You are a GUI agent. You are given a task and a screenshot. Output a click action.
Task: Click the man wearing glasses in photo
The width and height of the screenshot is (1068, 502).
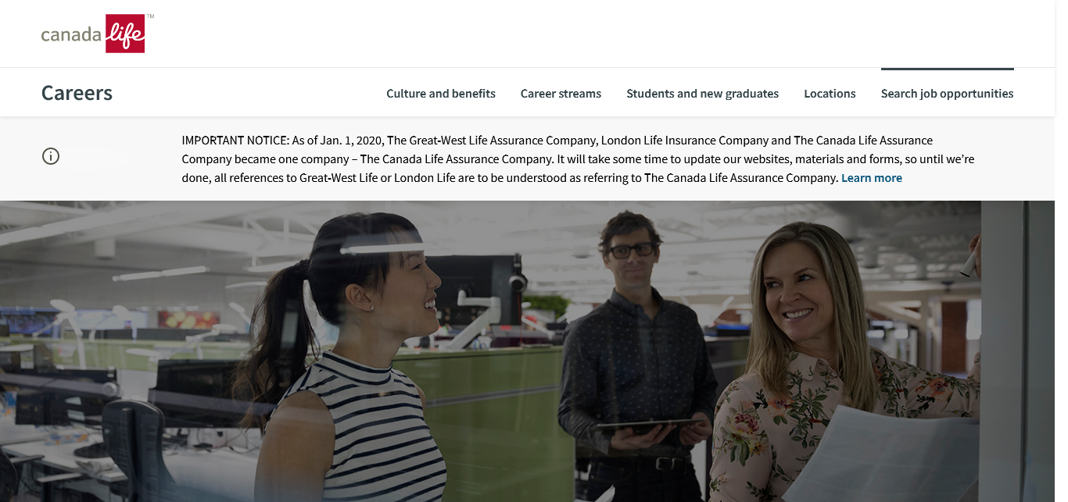click(633, 344)
